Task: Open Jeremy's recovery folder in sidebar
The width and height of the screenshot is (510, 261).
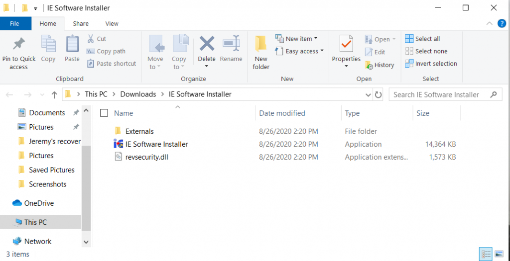Action: [55, 141]
